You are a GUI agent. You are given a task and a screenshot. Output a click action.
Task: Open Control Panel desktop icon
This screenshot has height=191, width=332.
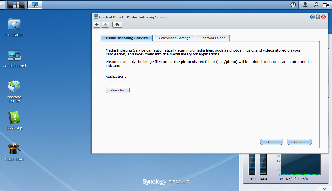(14, 58)
